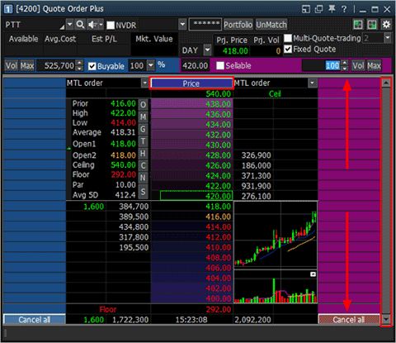Click the small chart expand icon
Image resolution: width=396 pixels, height=343 pixels.
click(313, 274)
